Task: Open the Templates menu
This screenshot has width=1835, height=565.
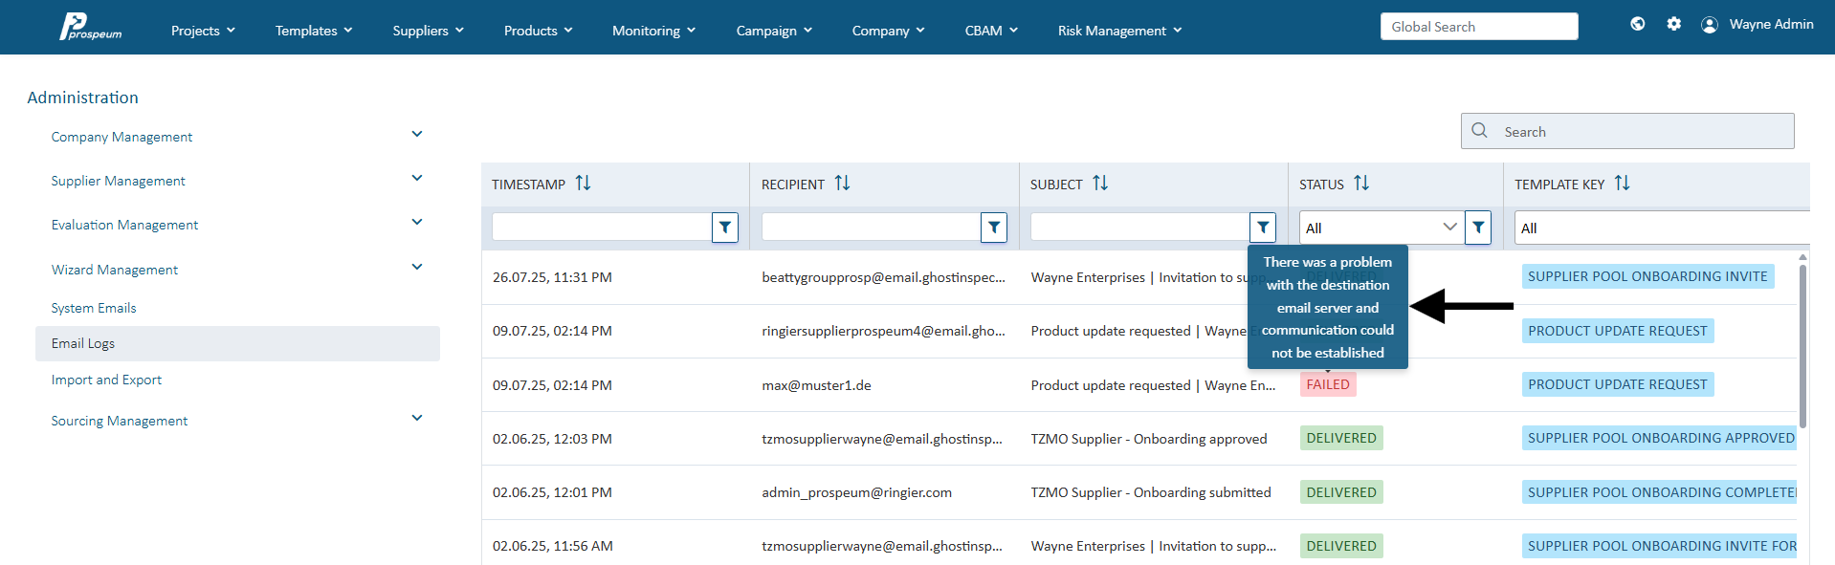Action: (314, 31)
